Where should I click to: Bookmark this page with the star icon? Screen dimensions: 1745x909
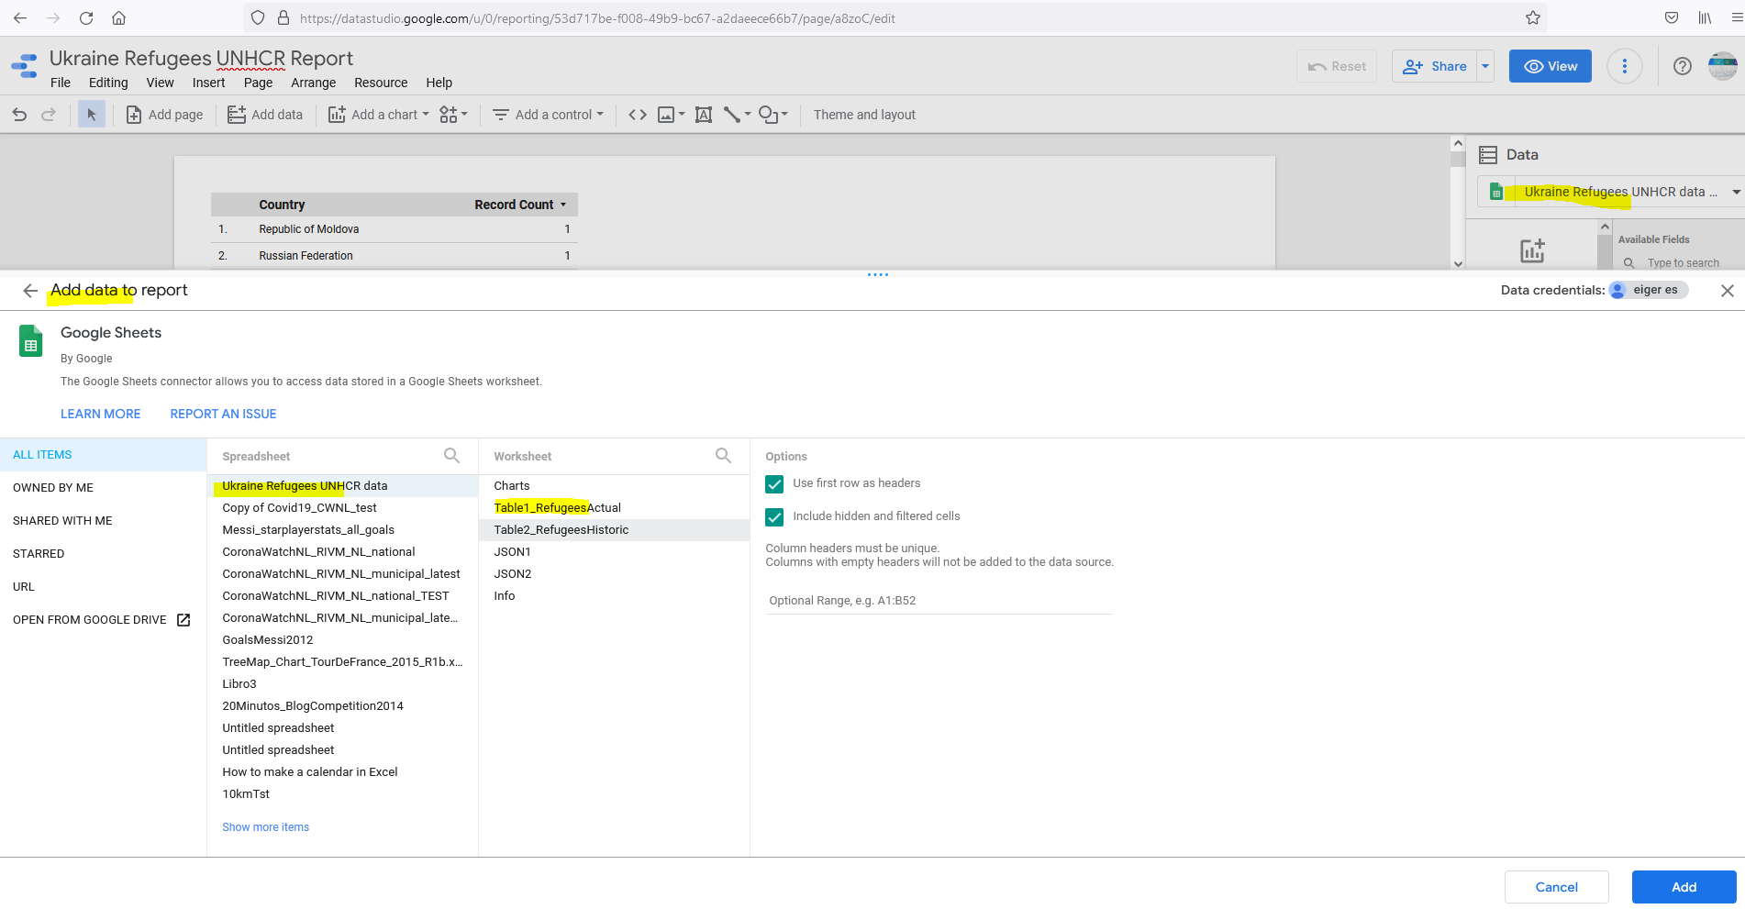tap(1532, 17)
